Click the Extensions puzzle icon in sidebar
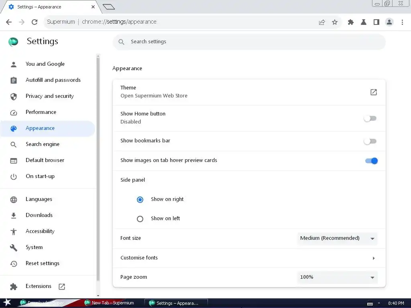 [x=14, y=286]
